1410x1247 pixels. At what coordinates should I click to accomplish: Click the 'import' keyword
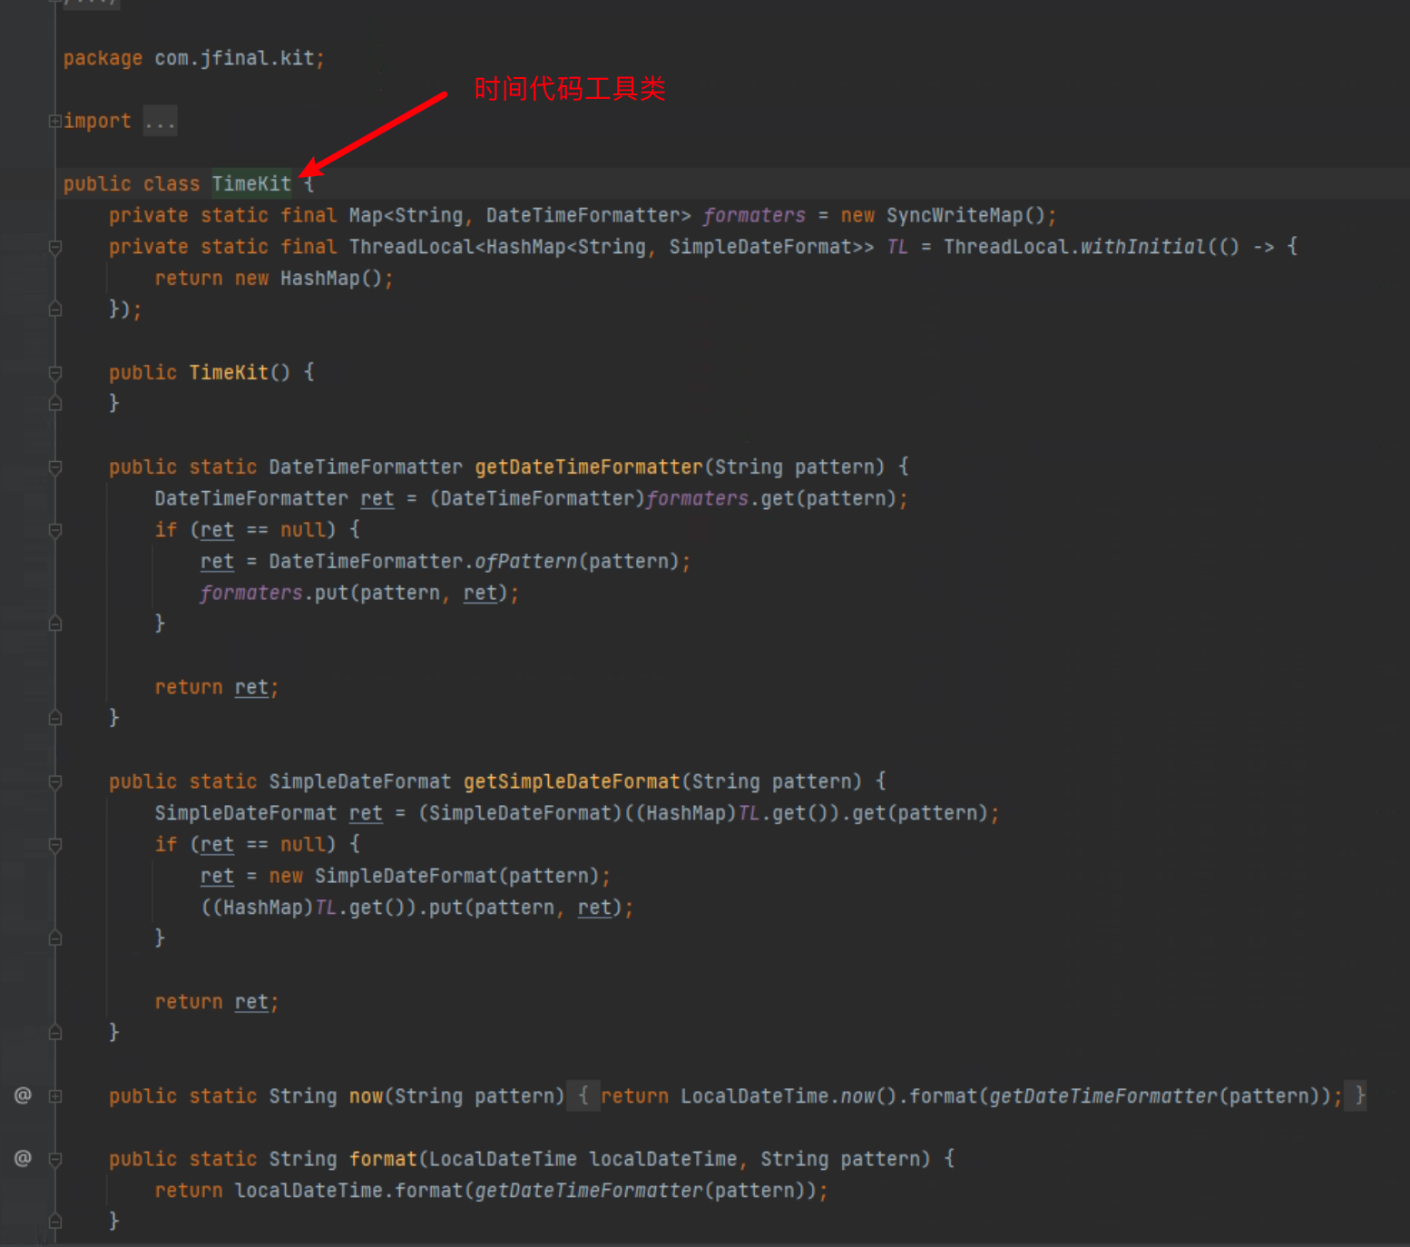coord(97,121)
